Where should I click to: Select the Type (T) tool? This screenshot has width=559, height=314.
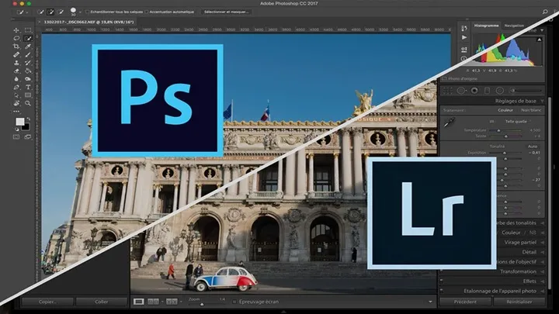click(29, 87)
